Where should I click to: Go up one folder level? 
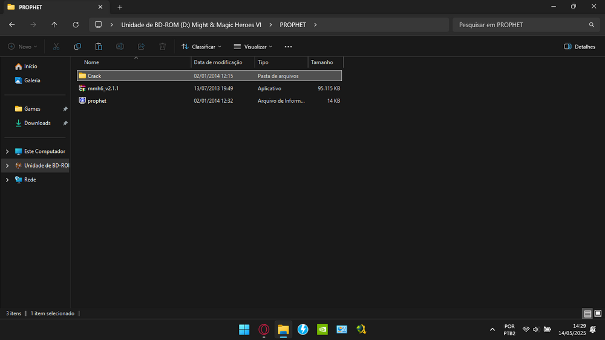pyautogui.click(x=54, y=25)
